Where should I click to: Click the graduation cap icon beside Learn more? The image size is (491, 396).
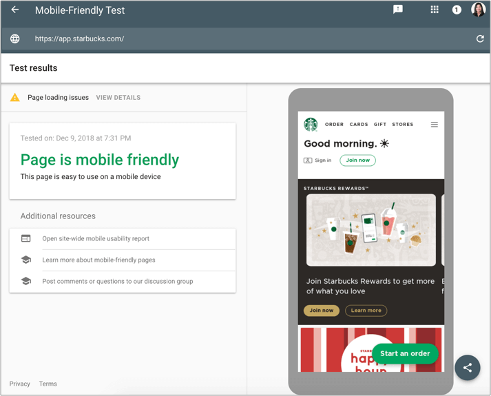[25, 260]
